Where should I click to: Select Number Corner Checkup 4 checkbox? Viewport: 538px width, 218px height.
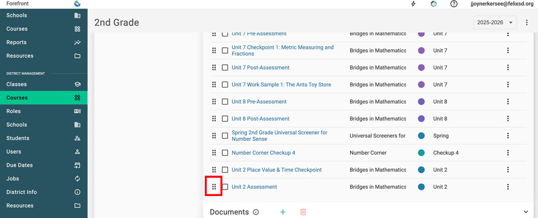(x=225, y=153)
